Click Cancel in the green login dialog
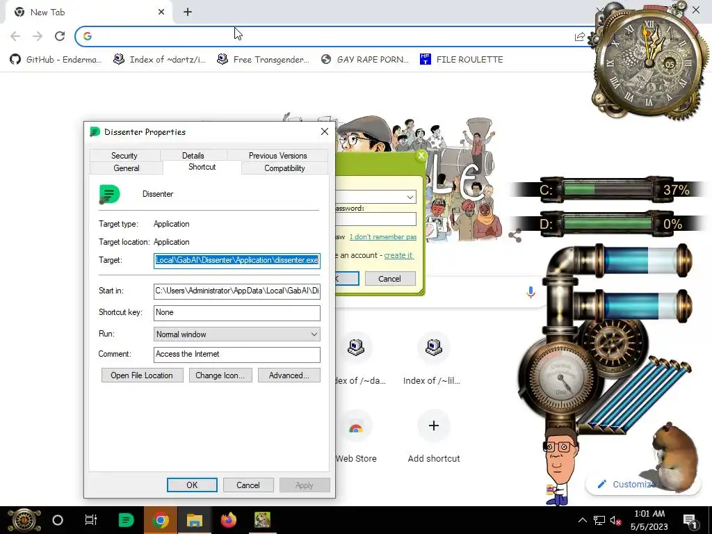The image size is (712, 534). 389,279
